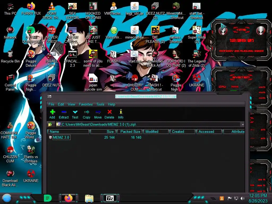Open the Start orb button
272x204 pixels.
(7, 198)
